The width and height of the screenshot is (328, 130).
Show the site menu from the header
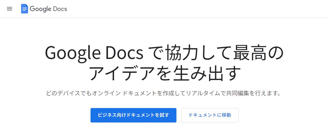pos(10,9)
